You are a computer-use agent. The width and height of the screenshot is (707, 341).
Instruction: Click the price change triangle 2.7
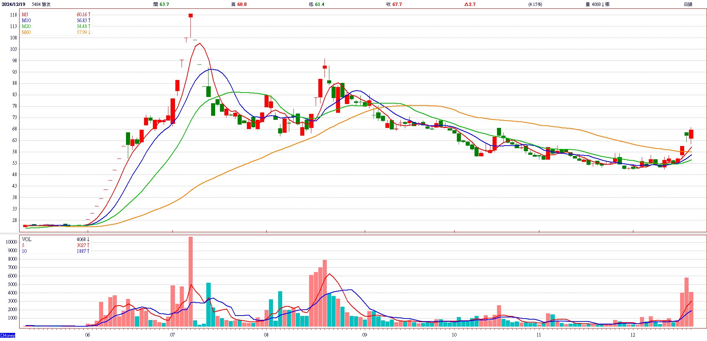(x=470, y=4)
